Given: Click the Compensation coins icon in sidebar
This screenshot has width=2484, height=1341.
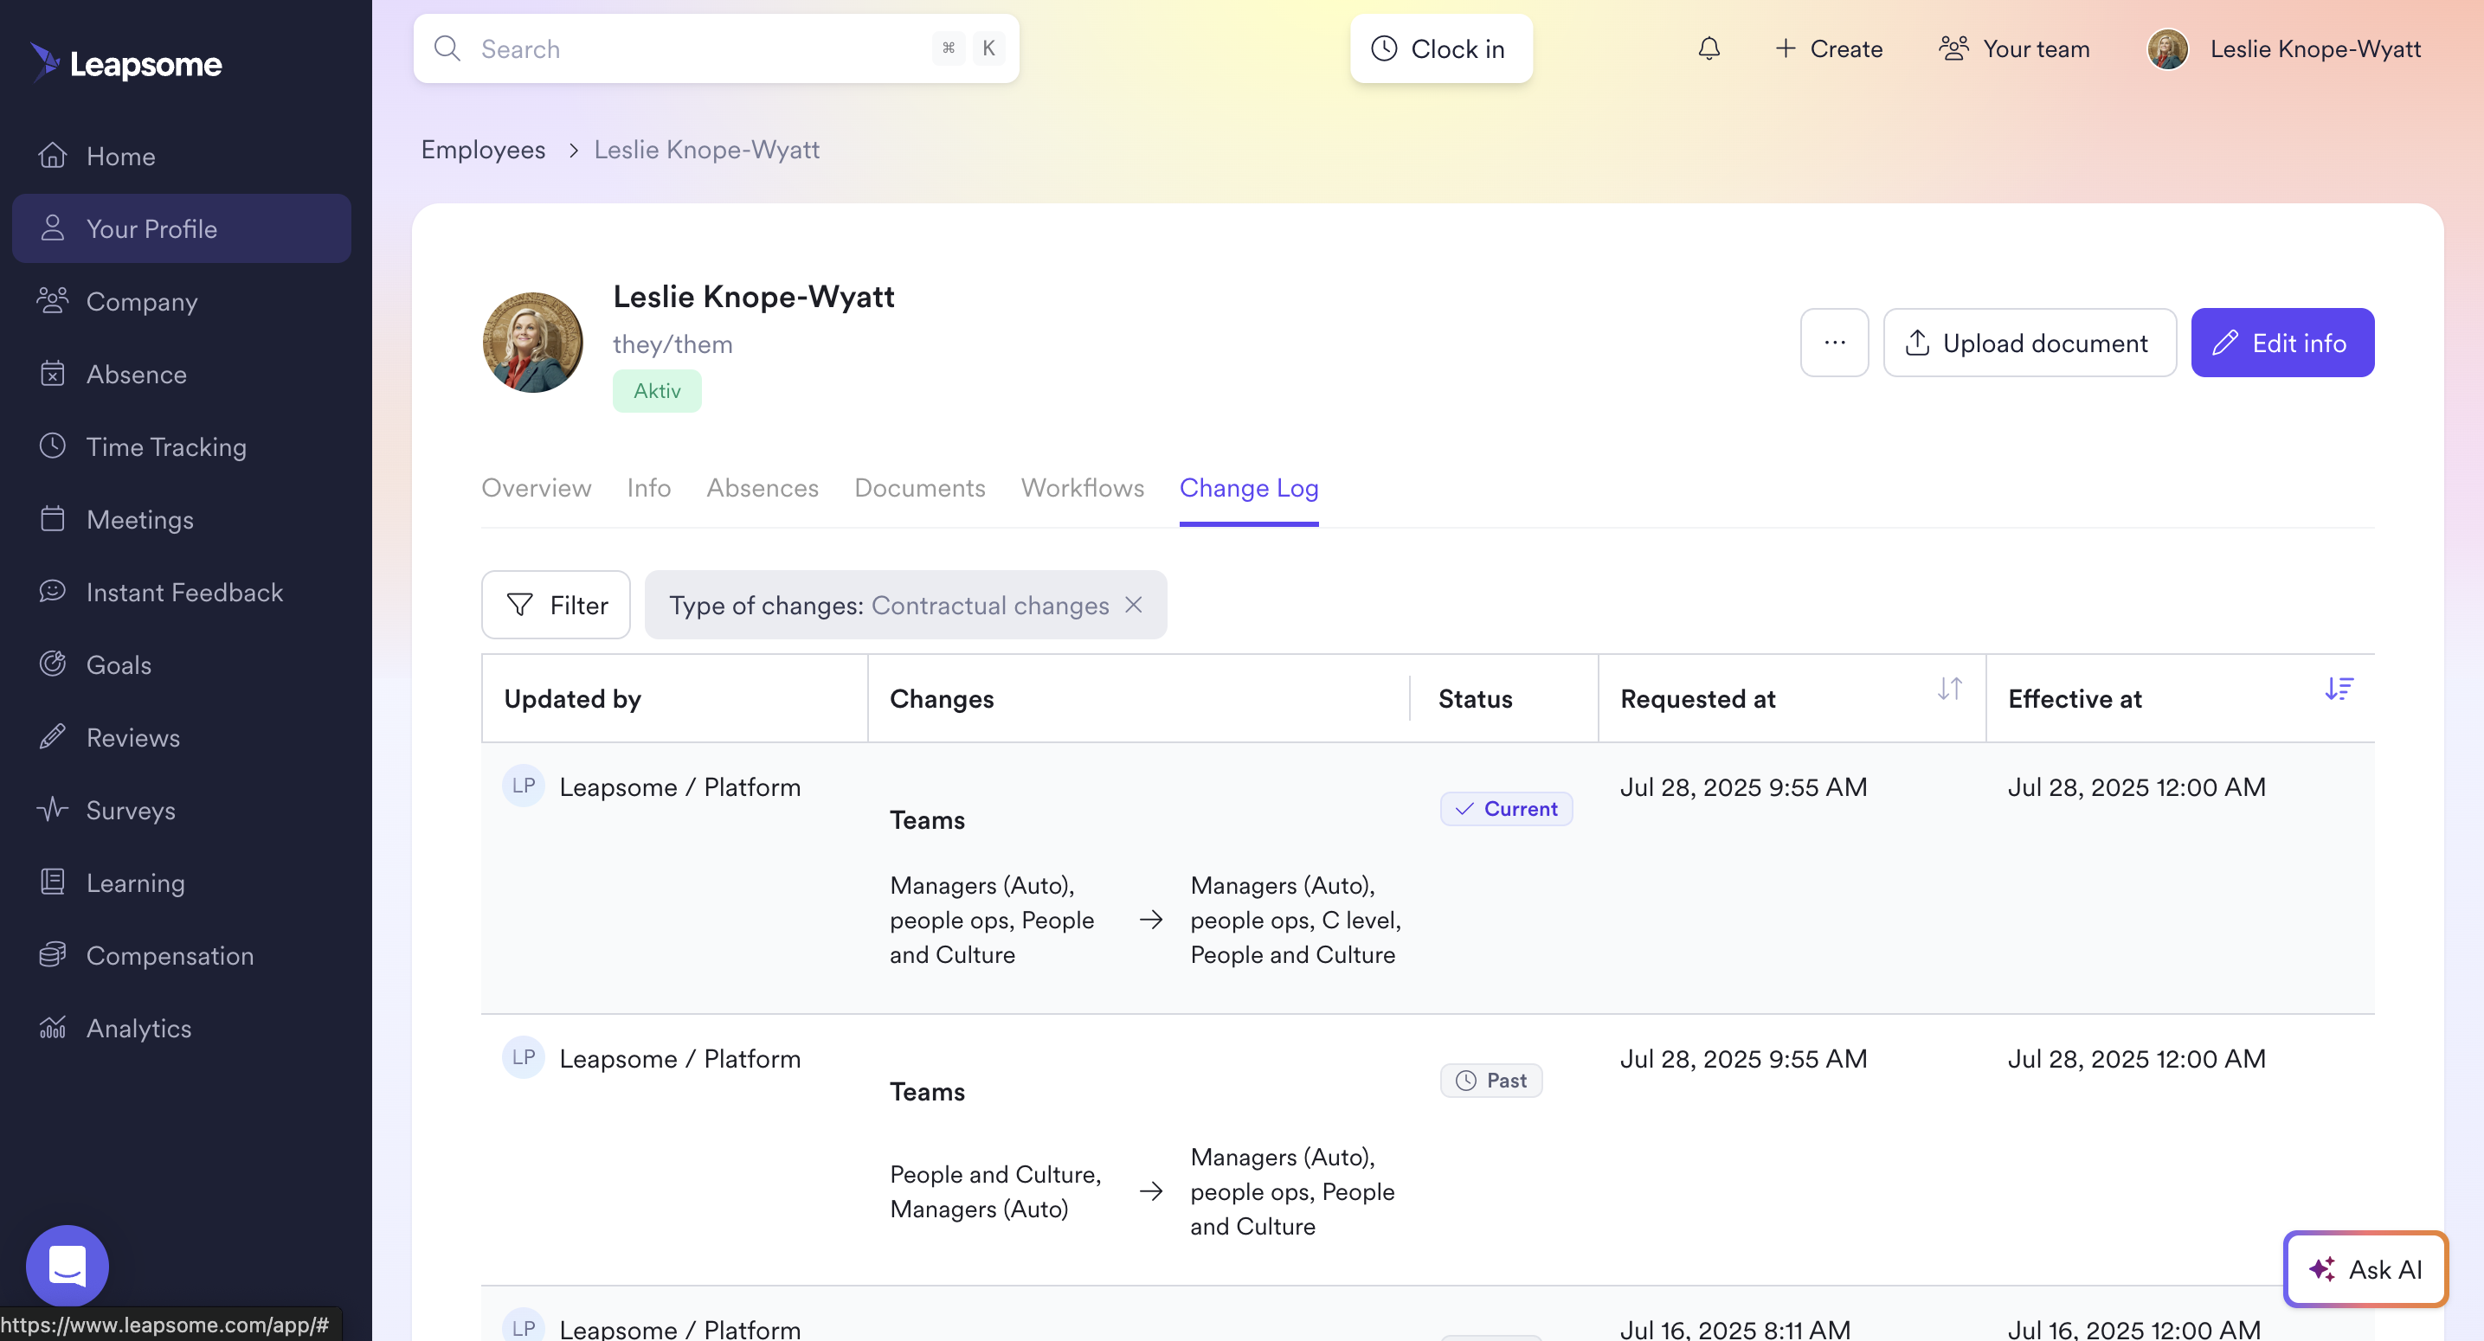Looking at the screenshot, I should point(52,954).
